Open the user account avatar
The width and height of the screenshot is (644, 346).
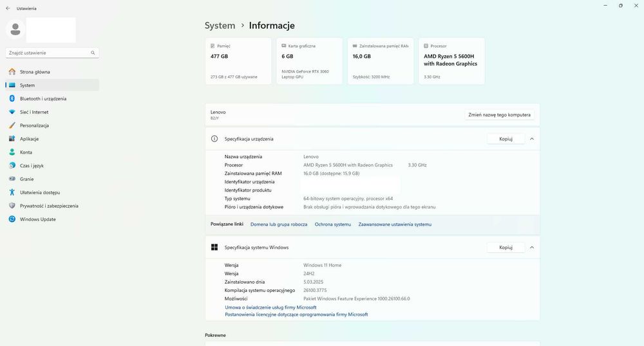[x=15, y=30]
